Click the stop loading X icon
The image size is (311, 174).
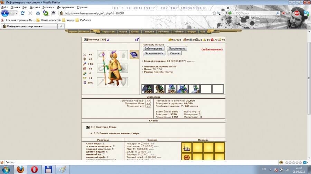(30, 13)
